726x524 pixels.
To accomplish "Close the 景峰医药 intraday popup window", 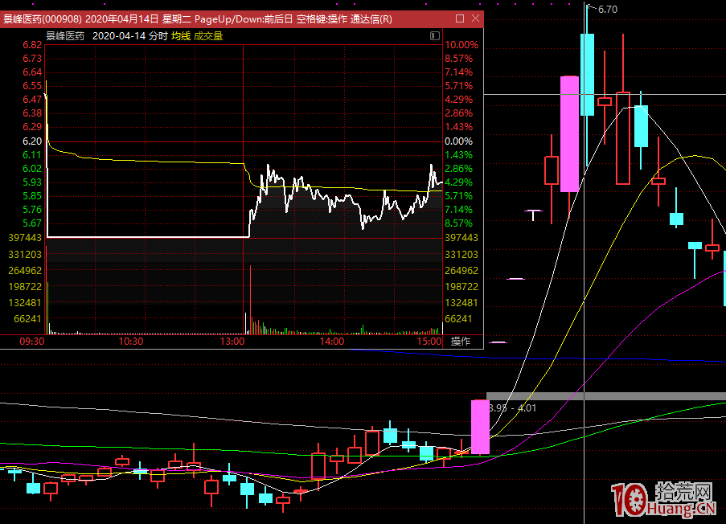I will click(x=475, y=18).
